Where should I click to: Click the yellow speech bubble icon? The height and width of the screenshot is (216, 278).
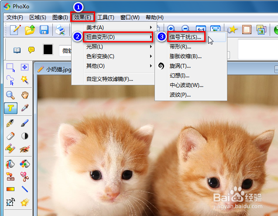(31, 50)
